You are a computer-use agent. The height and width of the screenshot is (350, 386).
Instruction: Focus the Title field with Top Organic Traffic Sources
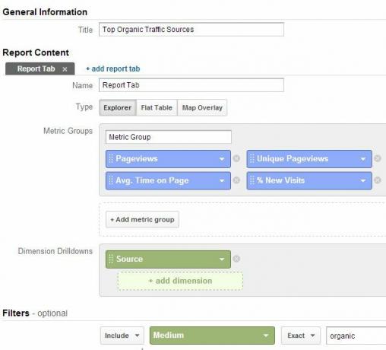pos(191,30)
